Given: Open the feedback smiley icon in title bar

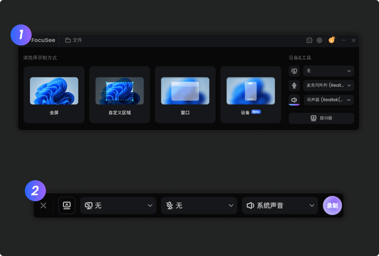Looking at the screenshot, I should point(310,40).
